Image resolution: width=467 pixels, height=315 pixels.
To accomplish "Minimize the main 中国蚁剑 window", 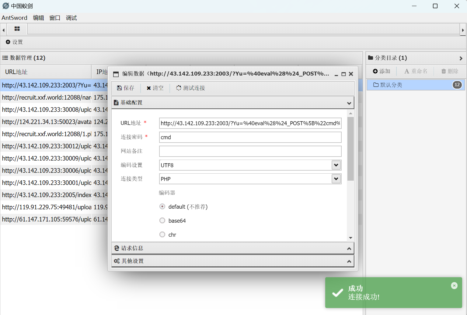I will 414,6.
